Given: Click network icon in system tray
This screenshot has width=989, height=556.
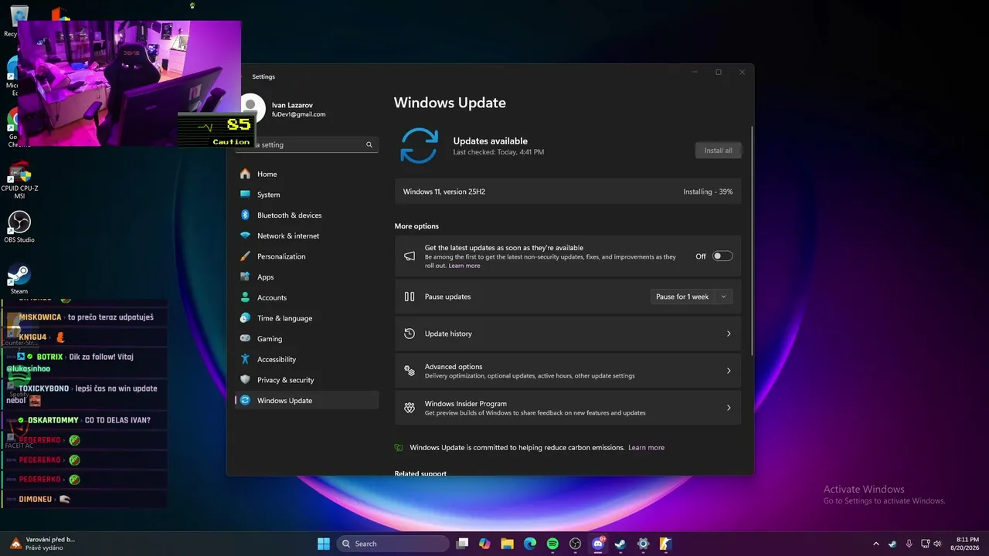Looking at the screenshot, I should pyautogui.click(x=925, y=544).
